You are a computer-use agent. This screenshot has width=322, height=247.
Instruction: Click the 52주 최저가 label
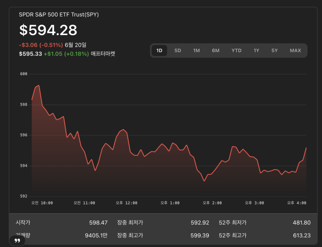coord(233,222)
